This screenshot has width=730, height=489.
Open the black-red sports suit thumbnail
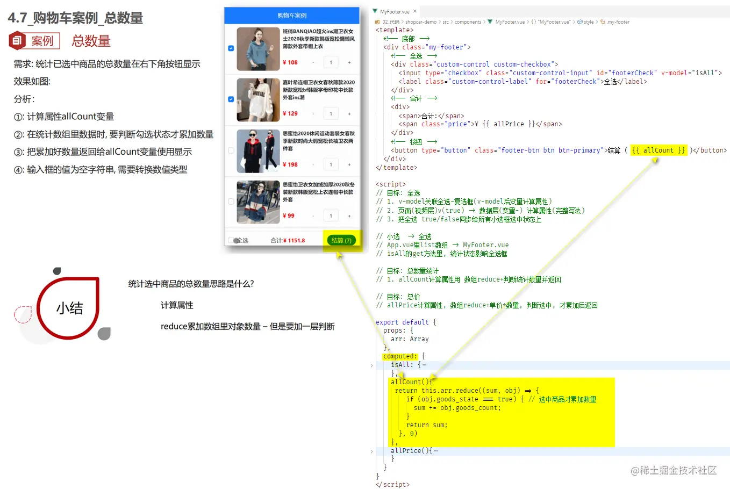click(258, 151)
